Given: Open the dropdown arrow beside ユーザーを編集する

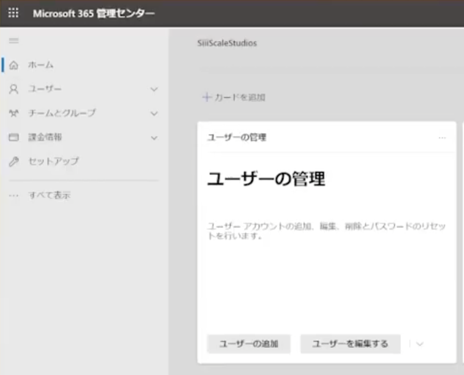Looking at the screenshot, I should tap(420, 344).
